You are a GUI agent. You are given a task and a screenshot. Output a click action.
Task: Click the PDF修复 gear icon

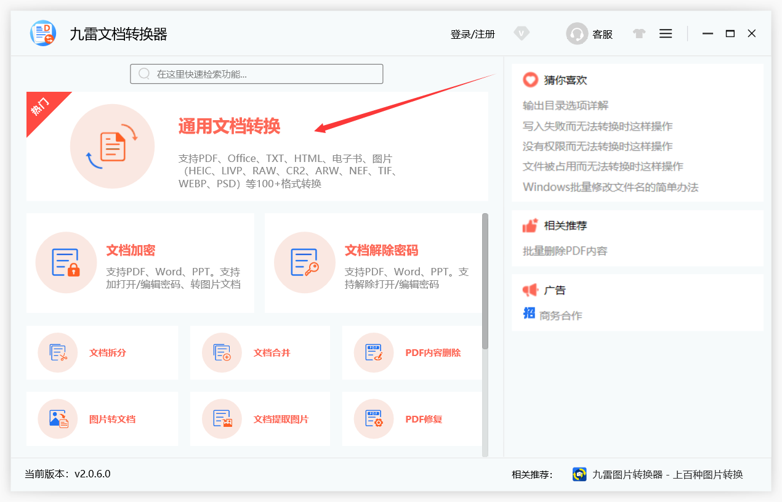374,419
